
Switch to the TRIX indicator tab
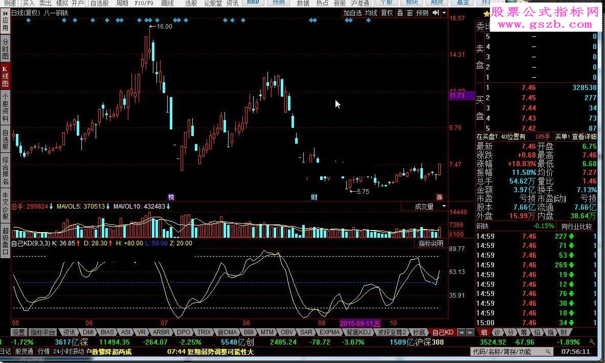(x=204, y=332)
